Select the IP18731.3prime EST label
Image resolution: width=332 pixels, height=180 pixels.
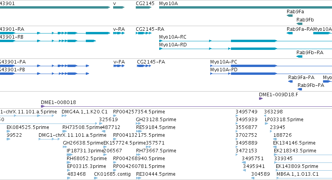tap(85, 151)
